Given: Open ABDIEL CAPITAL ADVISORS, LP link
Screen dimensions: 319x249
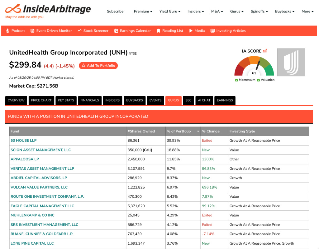Looking at the screenshot, I should point(39,178).
